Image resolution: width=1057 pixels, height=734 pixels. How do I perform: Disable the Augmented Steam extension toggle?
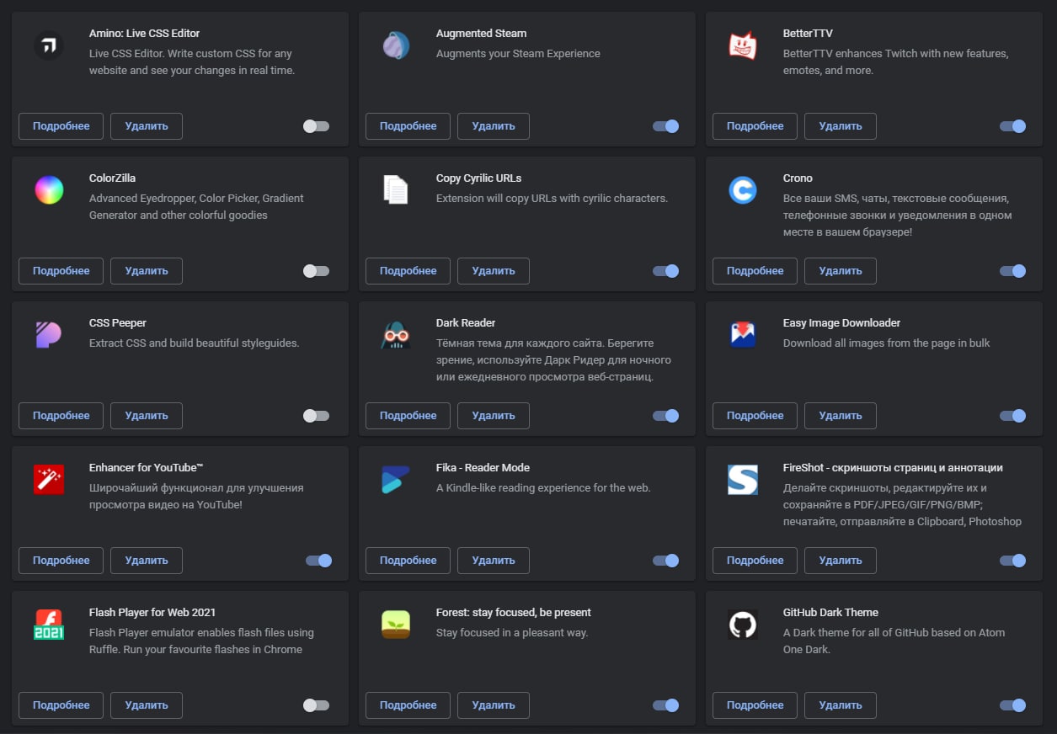coord(665,126)
